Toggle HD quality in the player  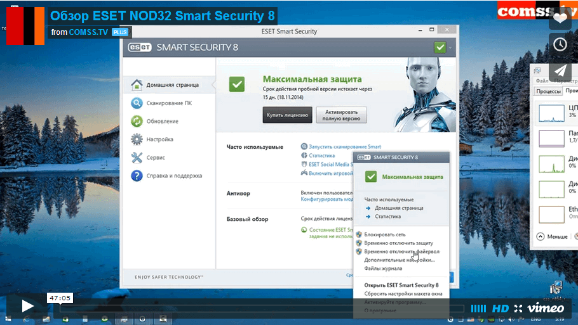501,309
